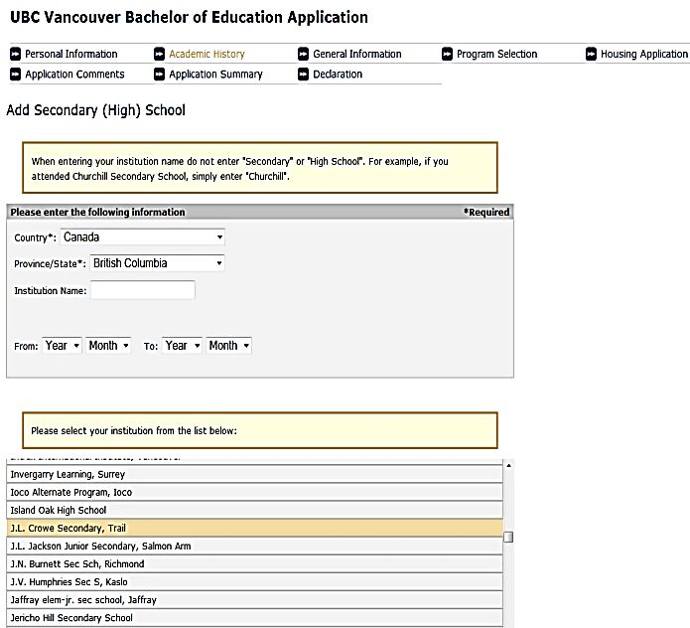Click the arrow icon beside Academic History

click(x=159, y=54)
